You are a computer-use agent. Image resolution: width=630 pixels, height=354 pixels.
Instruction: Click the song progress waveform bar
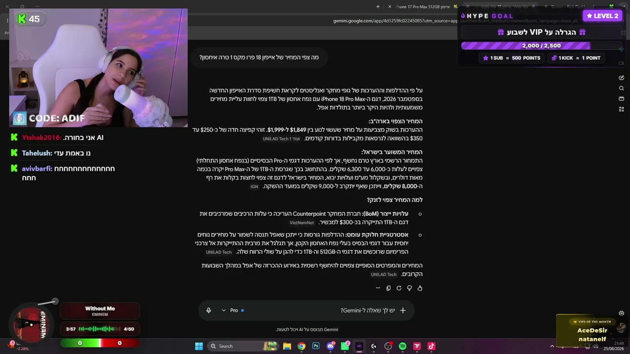(x=99, y=329)
